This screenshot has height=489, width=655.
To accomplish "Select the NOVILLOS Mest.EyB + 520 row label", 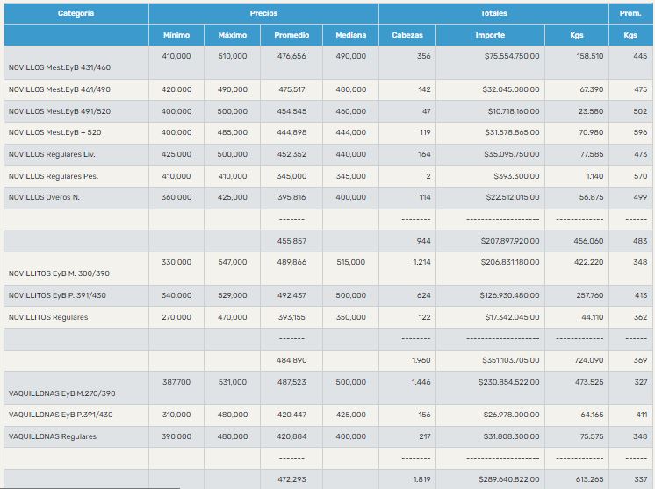I will click(54, 132).
